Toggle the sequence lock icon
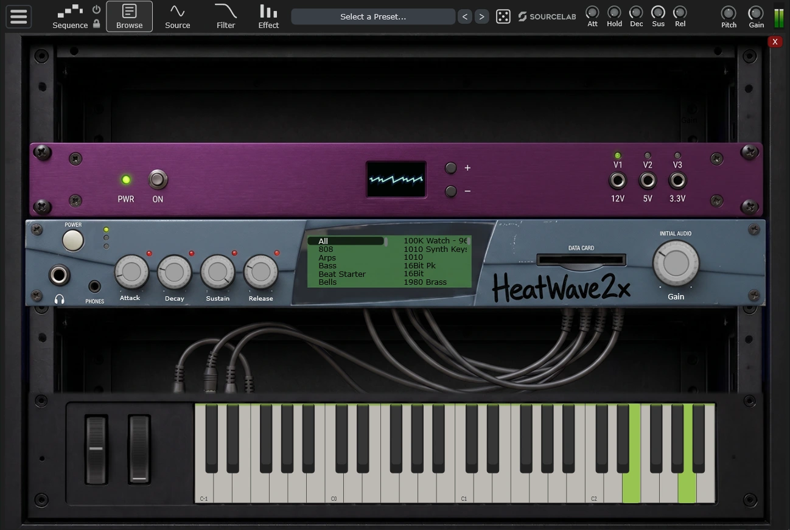 click(x=96, y=24)
